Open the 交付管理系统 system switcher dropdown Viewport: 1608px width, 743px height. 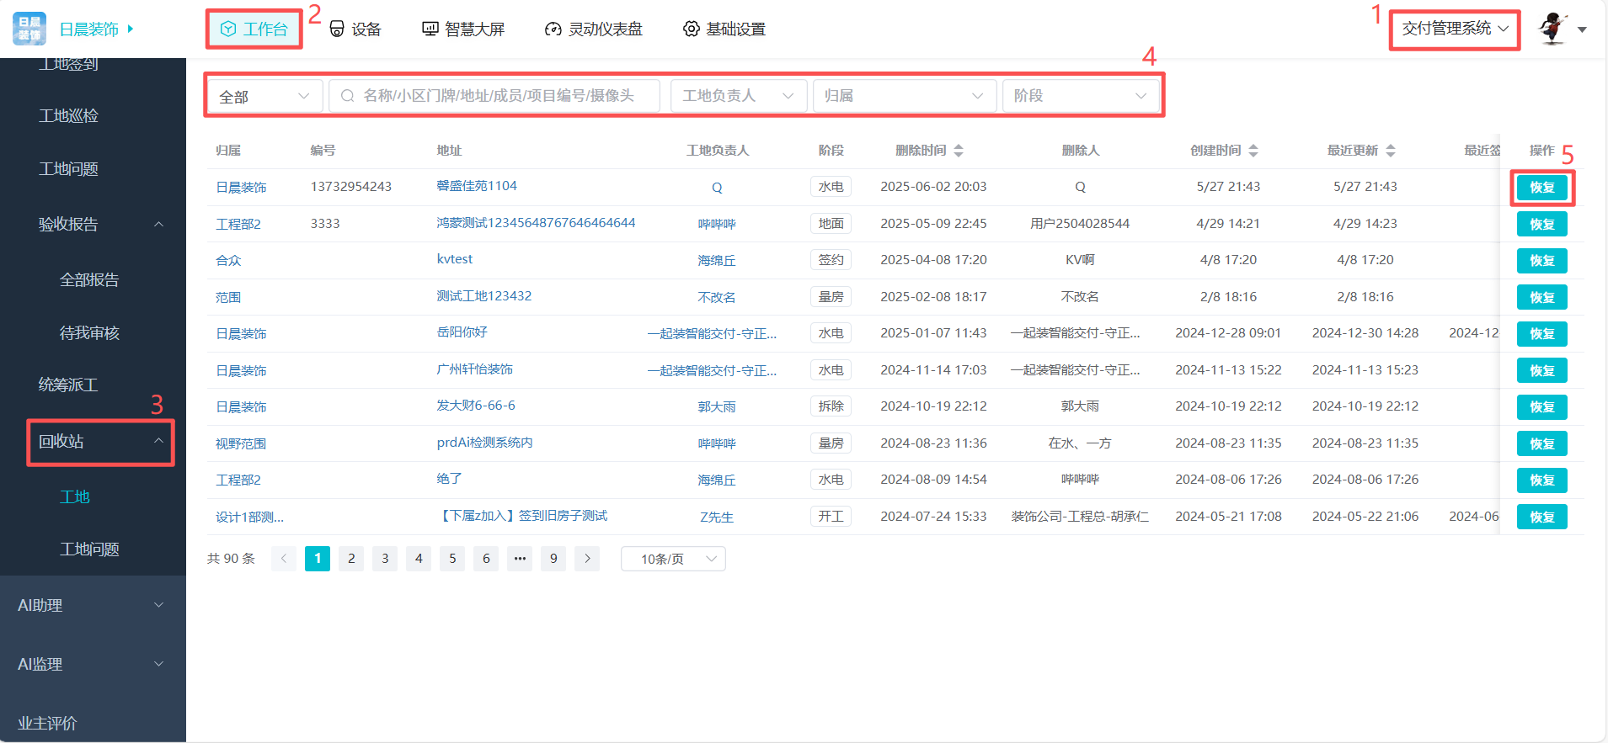pyautogui.click(x=1454, y=29)
